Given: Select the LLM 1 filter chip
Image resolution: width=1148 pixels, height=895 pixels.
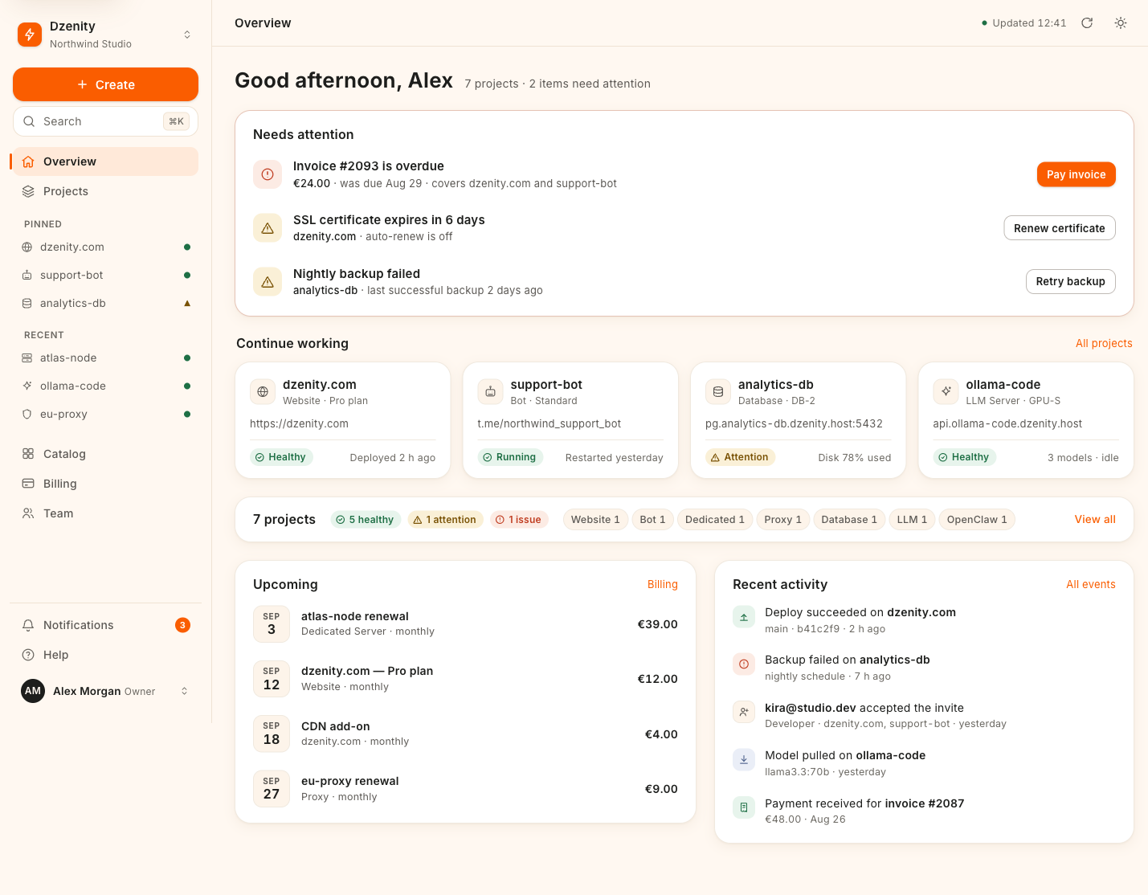Looking at the screenshot, I should 912,520.
